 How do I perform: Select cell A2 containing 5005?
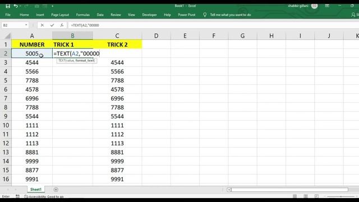pyautogui.click(x=32, y=53)
